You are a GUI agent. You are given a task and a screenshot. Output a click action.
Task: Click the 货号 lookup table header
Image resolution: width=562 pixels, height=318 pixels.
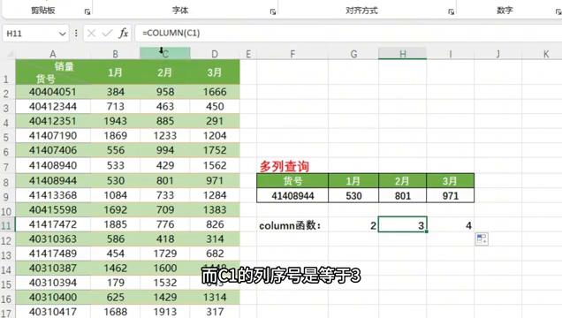click(292, 181)
